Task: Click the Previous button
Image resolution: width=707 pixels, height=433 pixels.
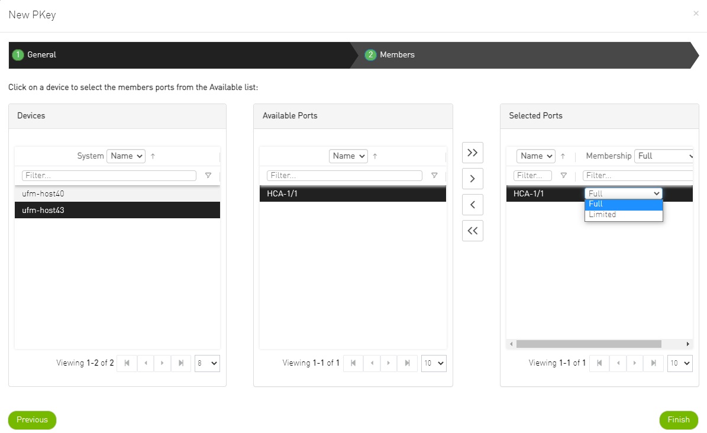Action: [x=32, y=420]
